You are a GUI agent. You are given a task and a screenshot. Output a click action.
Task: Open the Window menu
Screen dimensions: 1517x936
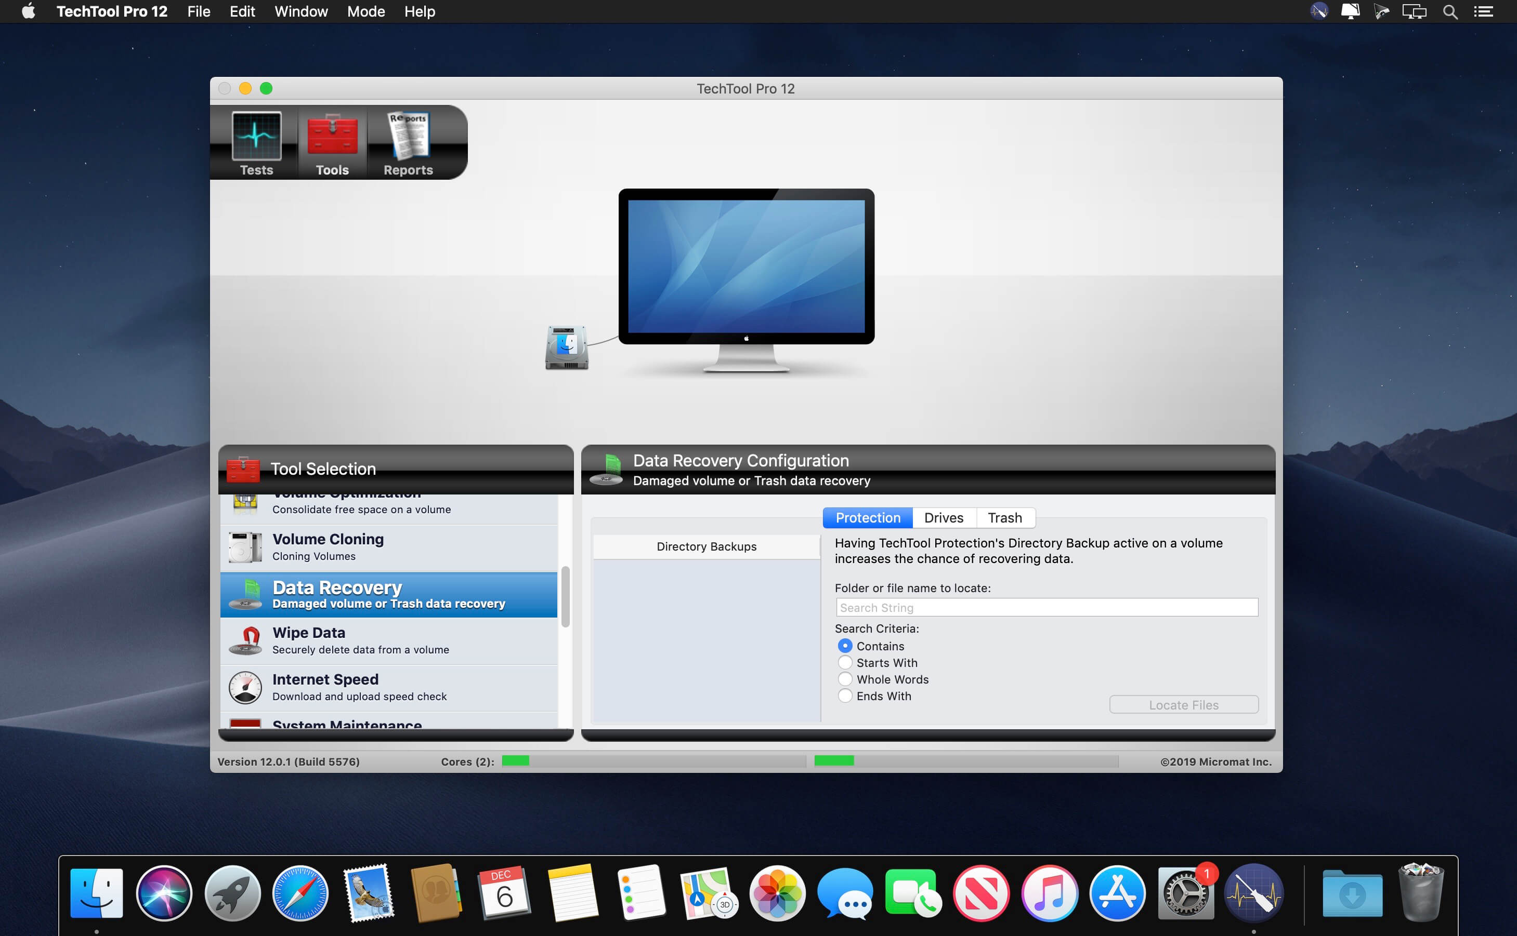point(301,11)
